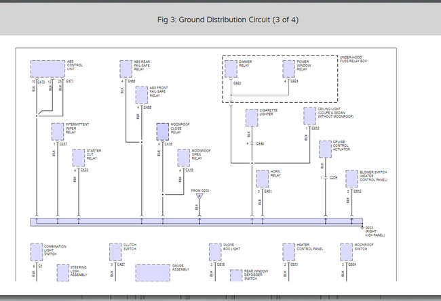Select the Horn Relay component box
This screenshot has height=301, width=441.
263,178
